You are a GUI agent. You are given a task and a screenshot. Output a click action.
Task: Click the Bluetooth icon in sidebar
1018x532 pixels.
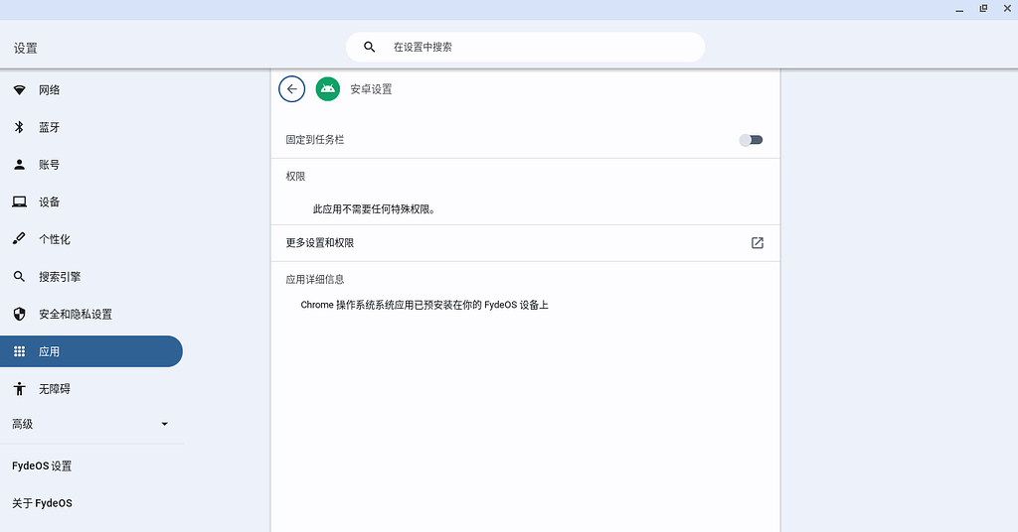[19, 127]
